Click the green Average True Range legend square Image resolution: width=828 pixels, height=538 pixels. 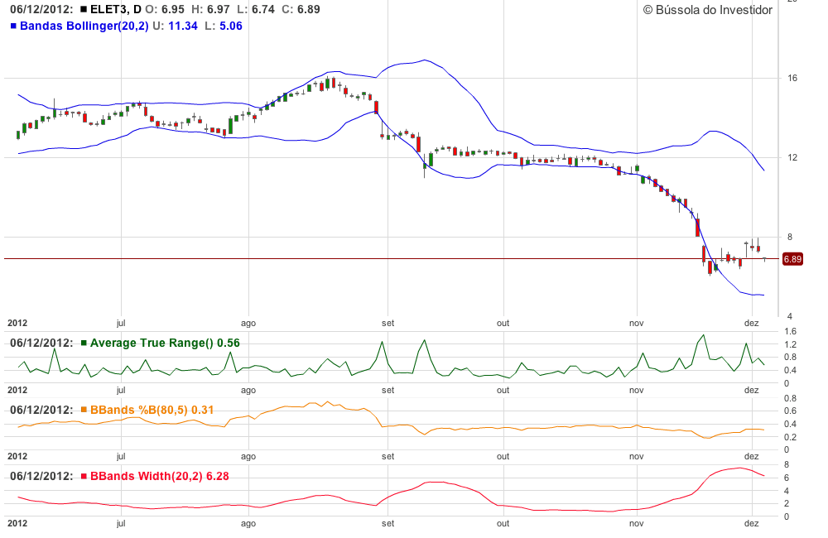(x=84, y=343)
